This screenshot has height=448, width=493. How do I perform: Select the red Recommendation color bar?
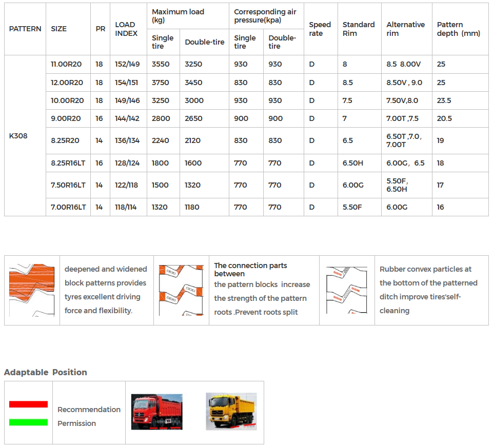[28, 404]
